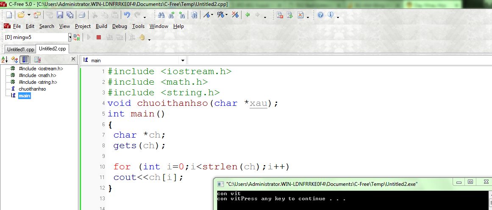492x210 pixels.
Task: Open the mingw5 compiler dropdown
Action: click(x=70, y=37)
